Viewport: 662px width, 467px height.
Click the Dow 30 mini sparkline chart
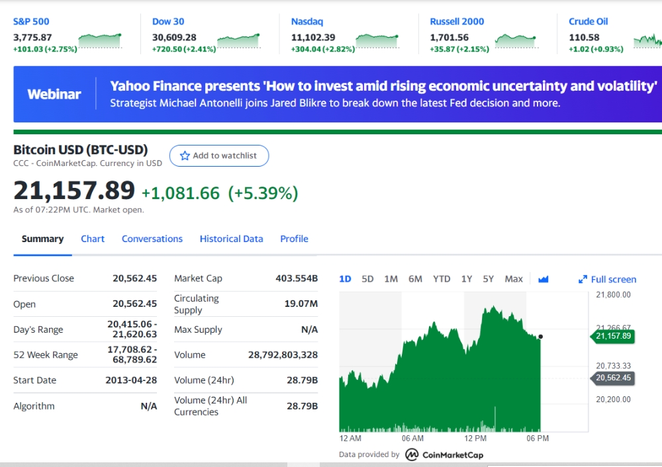[239, 42]
